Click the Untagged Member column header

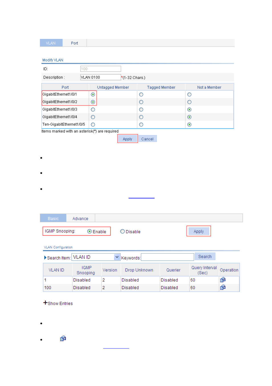click(113, 87)
